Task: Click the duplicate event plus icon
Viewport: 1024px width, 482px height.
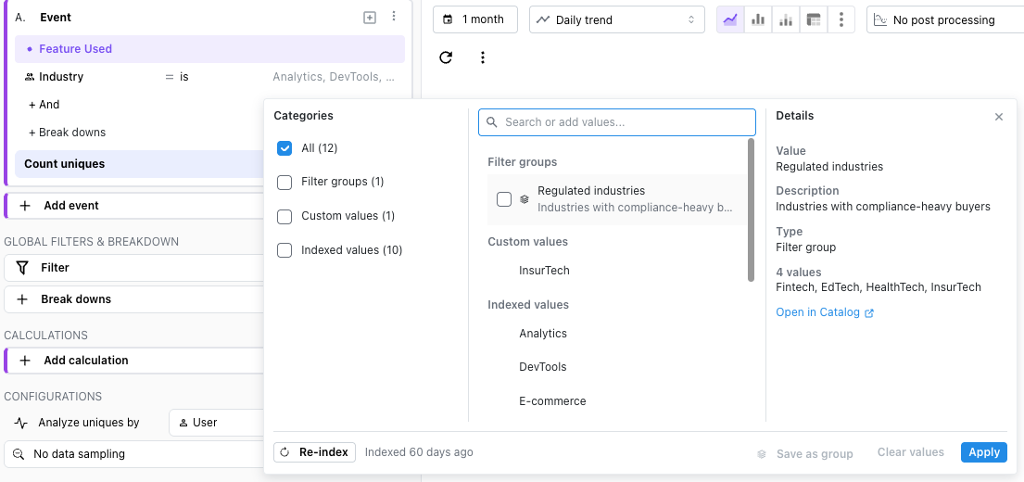Action: tap(370, 18)
